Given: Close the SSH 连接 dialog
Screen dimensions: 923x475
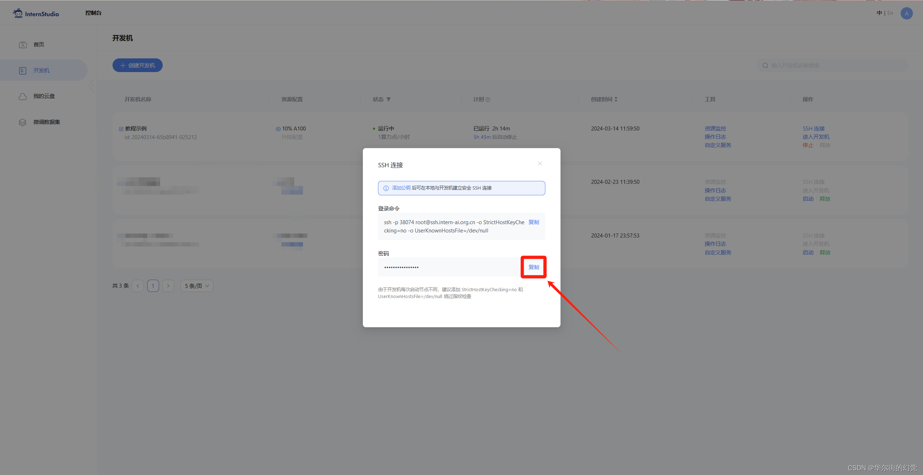Looking at the screenshot, I should [x=540, y=163].
